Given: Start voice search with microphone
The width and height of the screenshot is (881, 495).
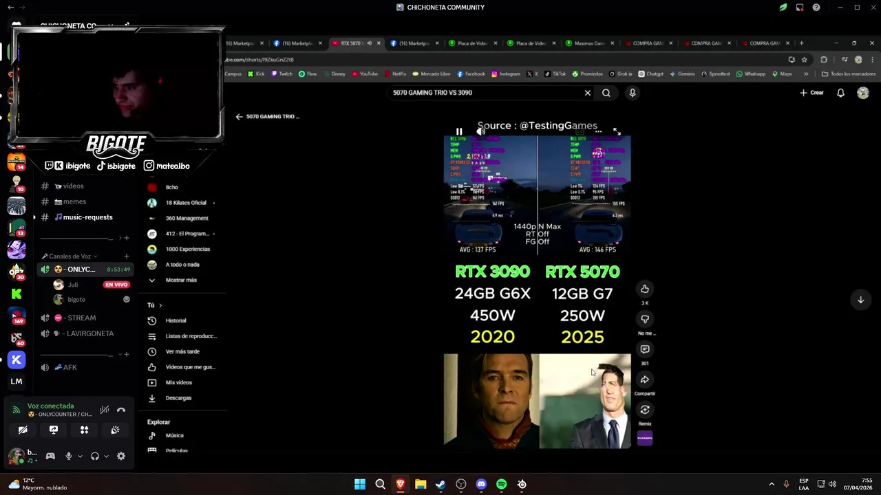Looking at the screenshot, I should pyautogui.click(x=632, y=93).
